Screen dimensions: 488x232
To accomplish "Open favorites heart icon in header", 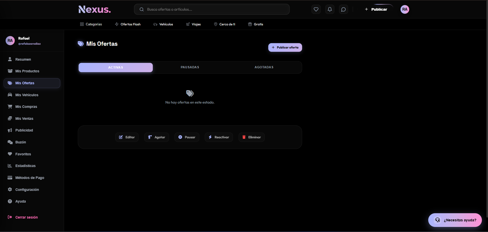I will (x=316, y=9).
